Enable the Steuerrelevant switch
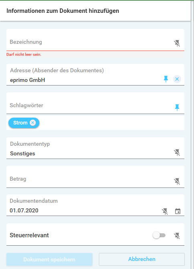The image size is (194, 269). click(159, 235)
